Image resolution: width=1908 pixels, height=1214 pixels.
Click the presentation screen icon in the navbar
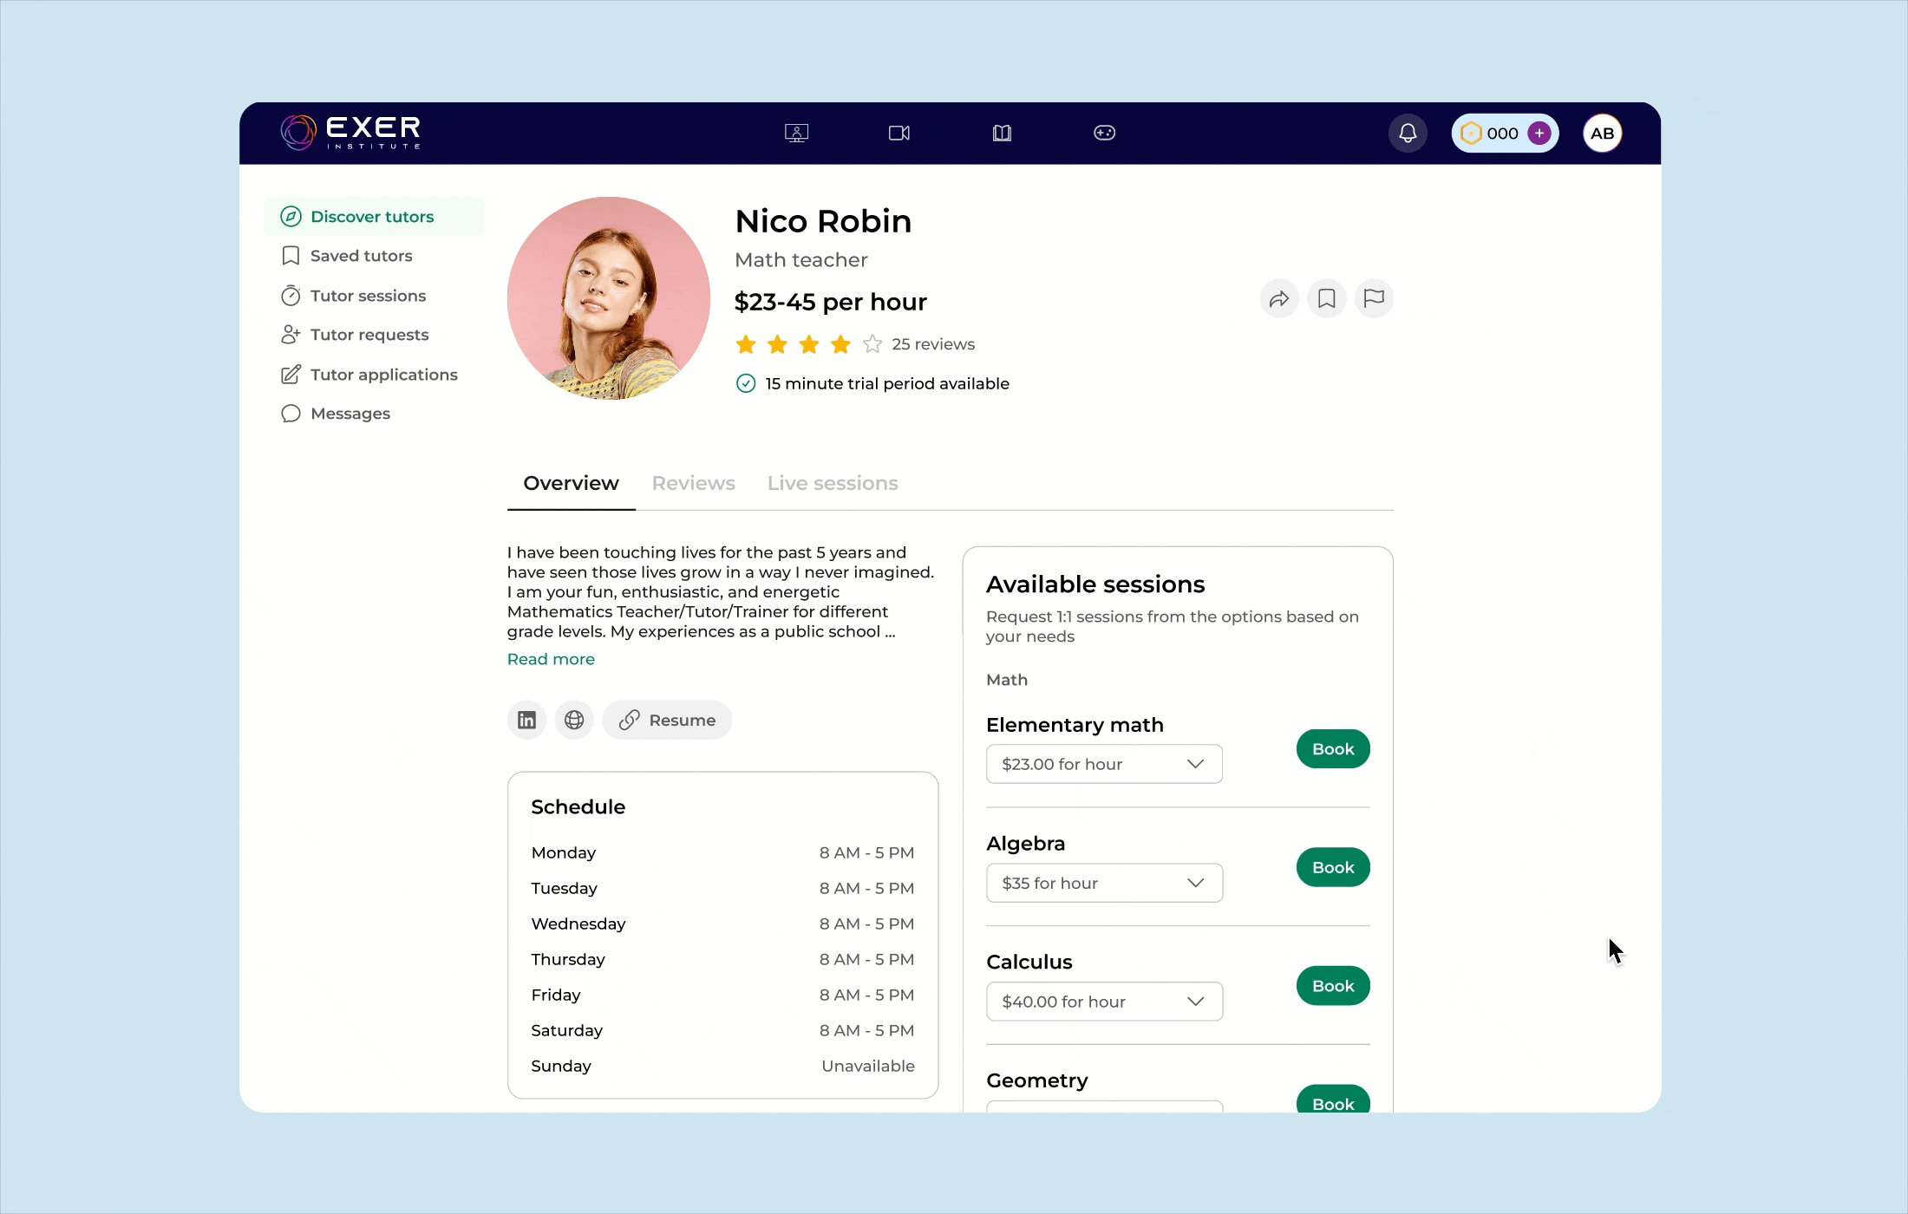796,133
